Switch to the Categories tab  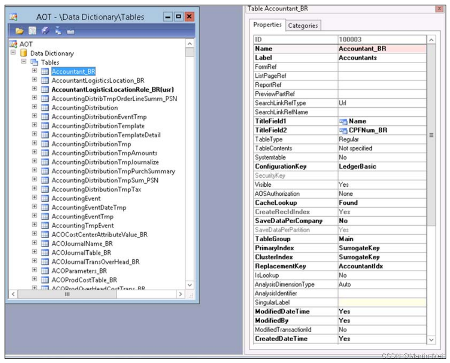[303, 25]
